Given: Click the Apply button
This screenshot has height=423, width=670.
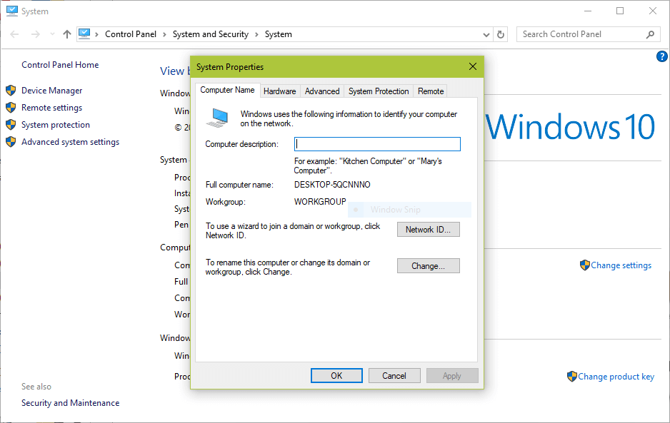Looking at the screenshot, I should click(x=451, y=376).
